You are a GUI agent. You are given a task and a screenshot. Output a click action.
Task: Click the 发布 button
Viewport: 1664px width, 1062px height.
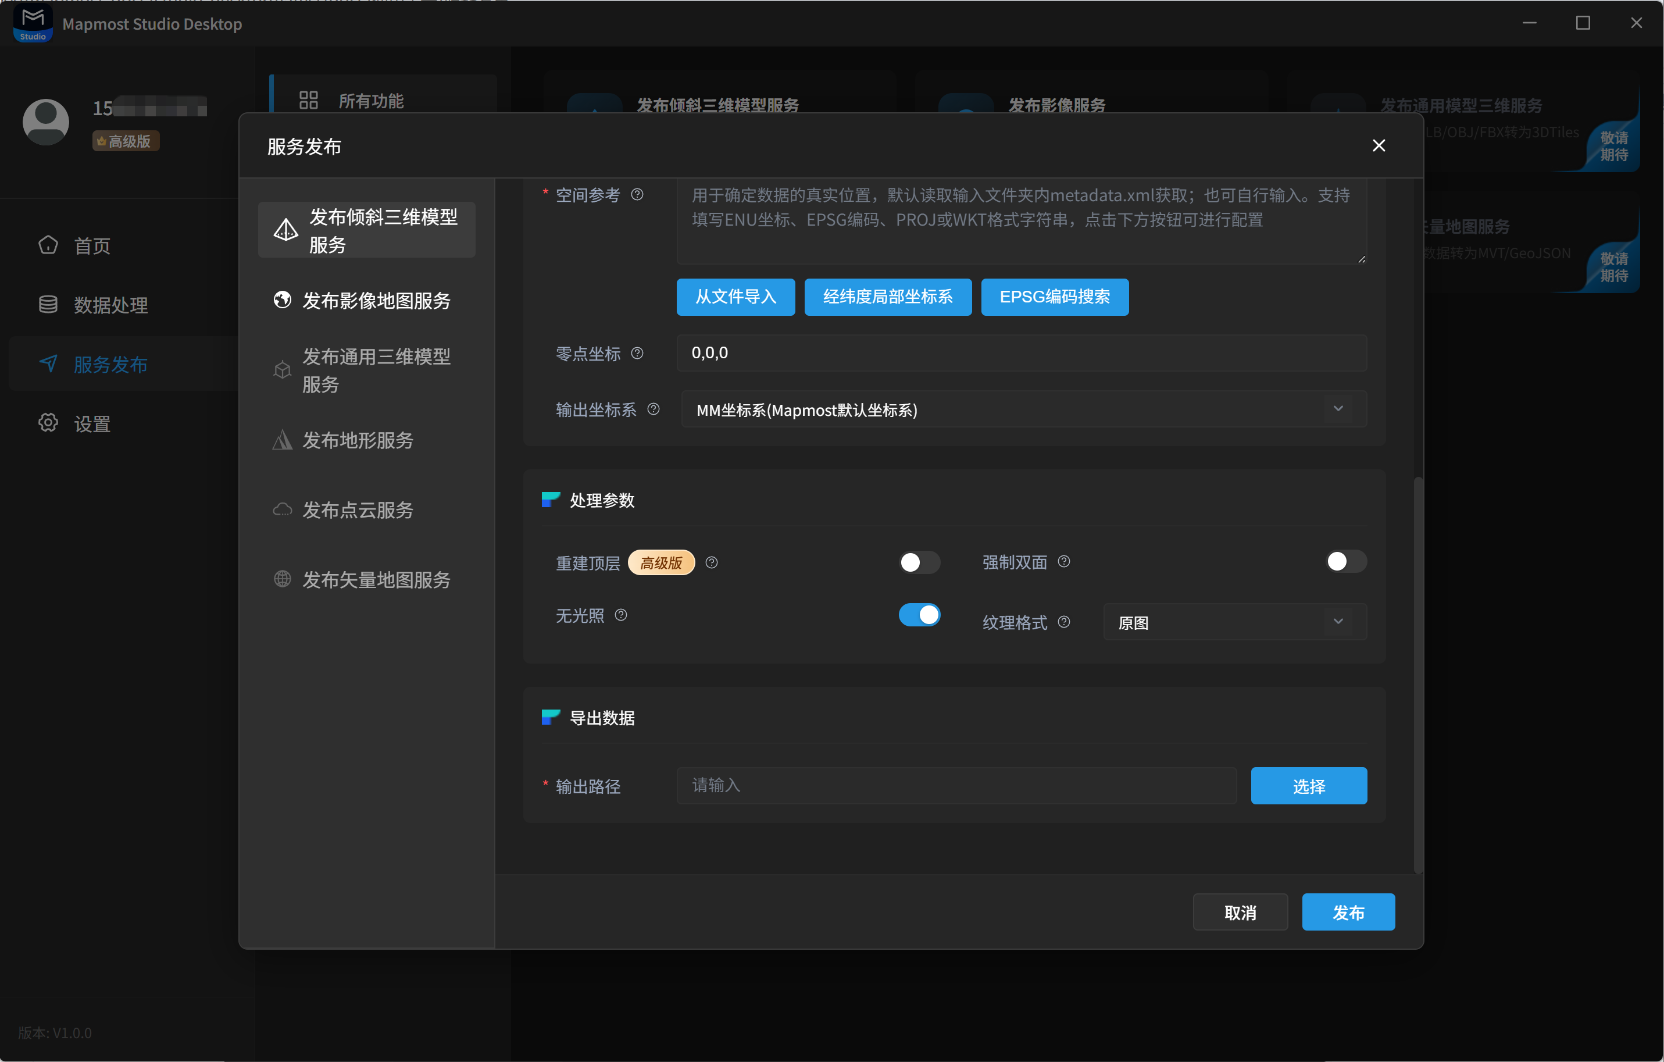[1348, 912]
